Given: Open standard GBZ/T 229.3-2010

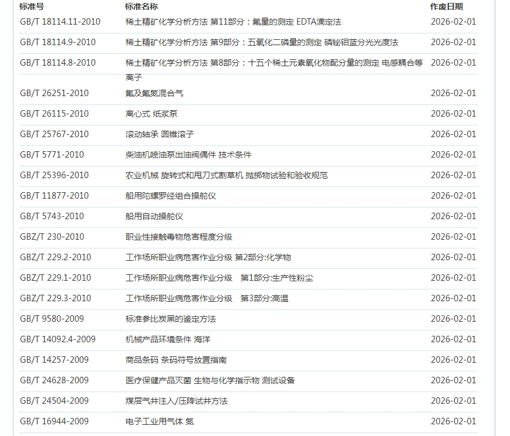Looking at the screenshot, I should 55,298.
